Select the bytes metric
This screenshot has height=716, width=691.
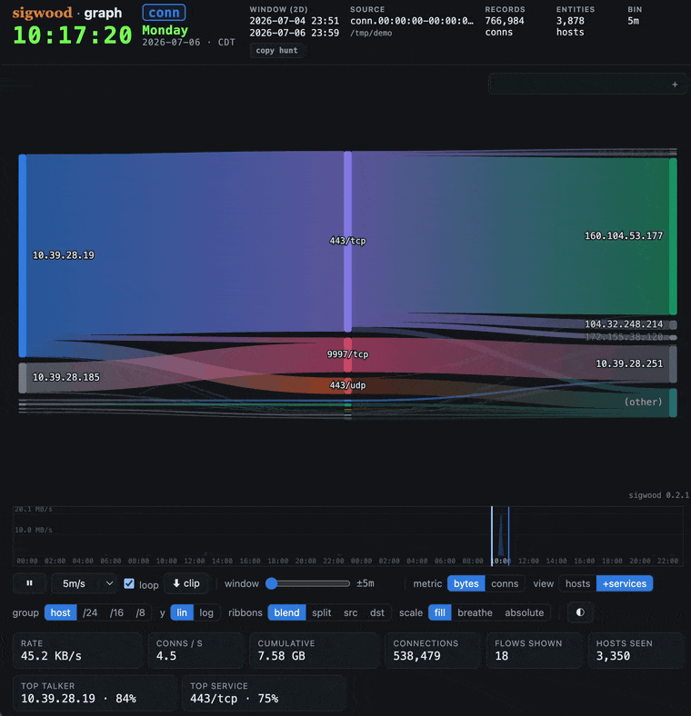click(466, 583)
